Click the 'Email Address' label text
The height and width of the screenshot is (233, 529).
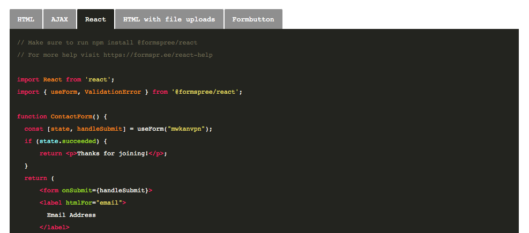[71, 215]
